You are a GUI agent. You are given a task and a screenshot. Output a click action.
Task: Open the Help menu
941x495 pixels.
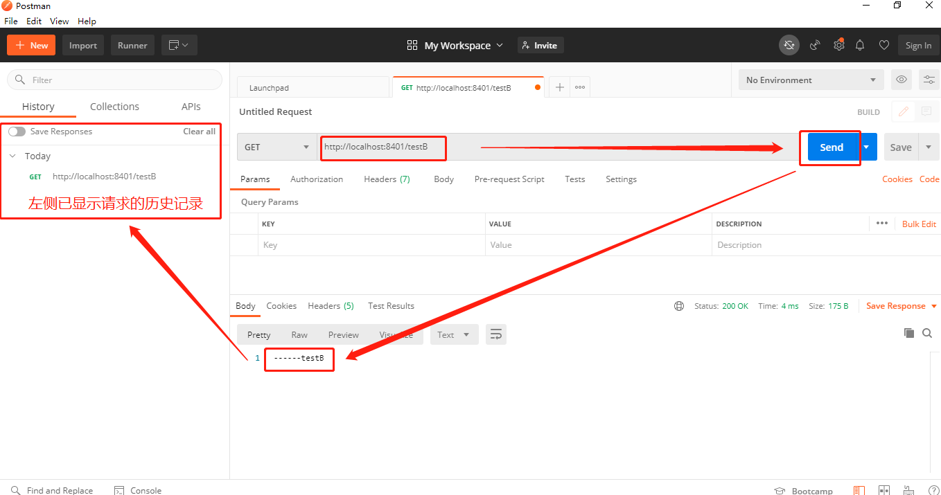[x=87, y=21]
